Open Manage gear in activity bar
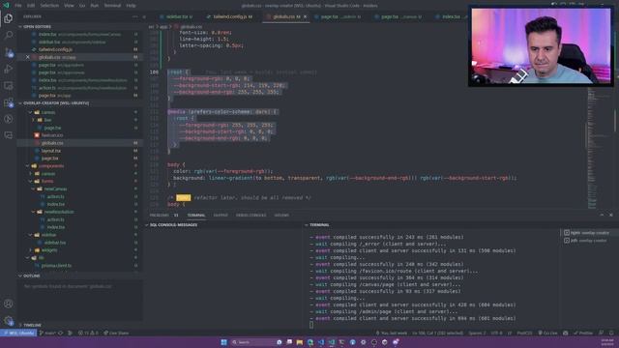Image resolution: width=619 pixels, height=348 pixels. [9, 320]
